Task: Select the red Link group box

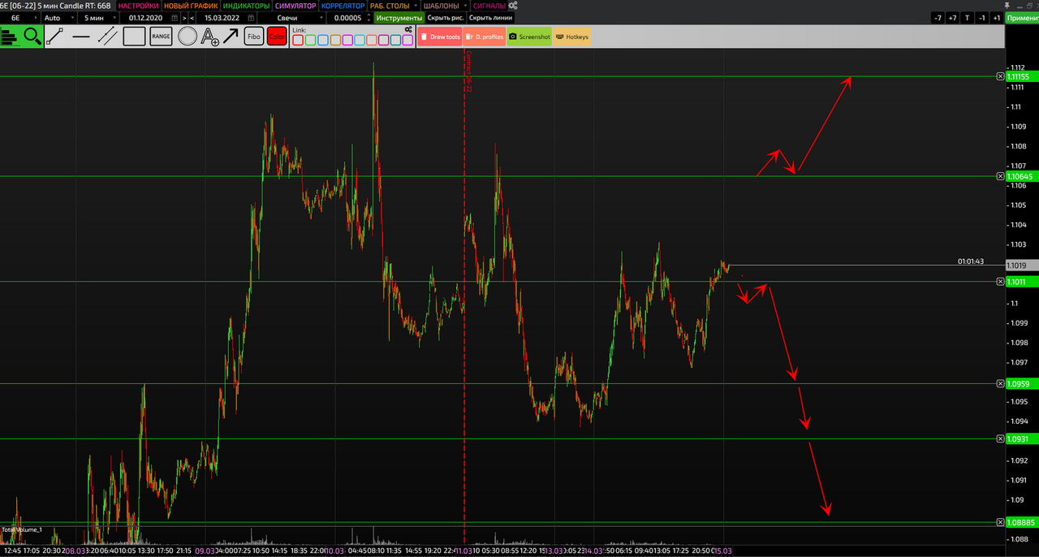Action: tap(298, 39)
